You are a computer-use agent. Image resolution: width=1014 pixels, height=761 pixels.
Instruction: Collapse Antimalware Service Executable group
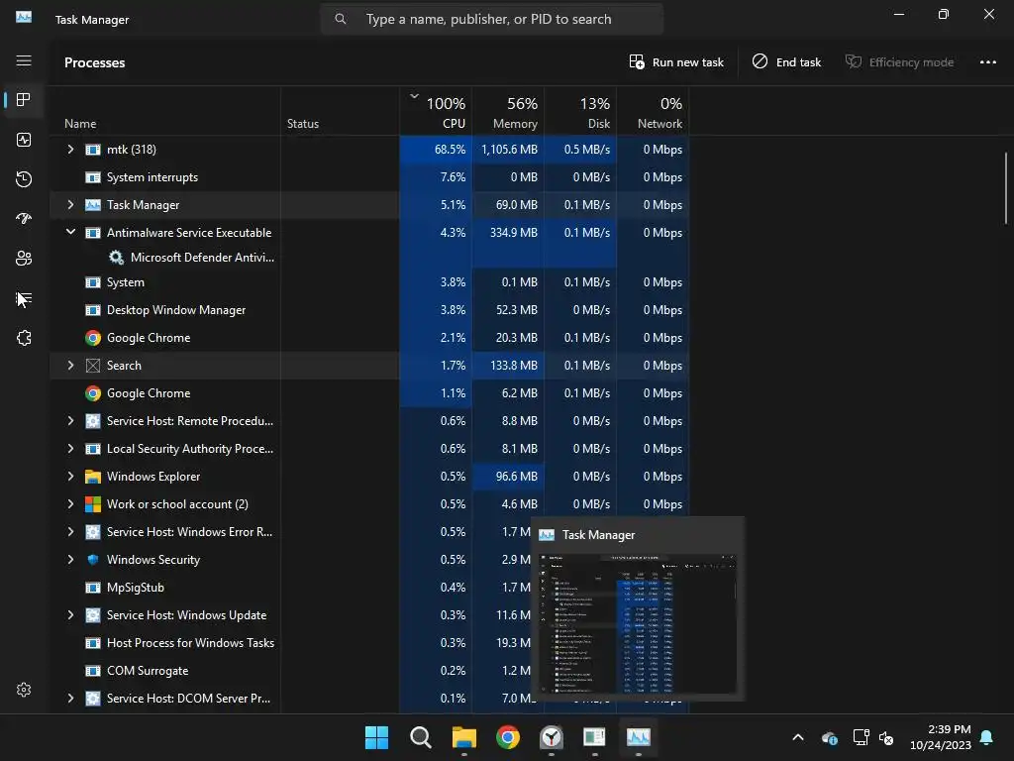coord(70,232)
